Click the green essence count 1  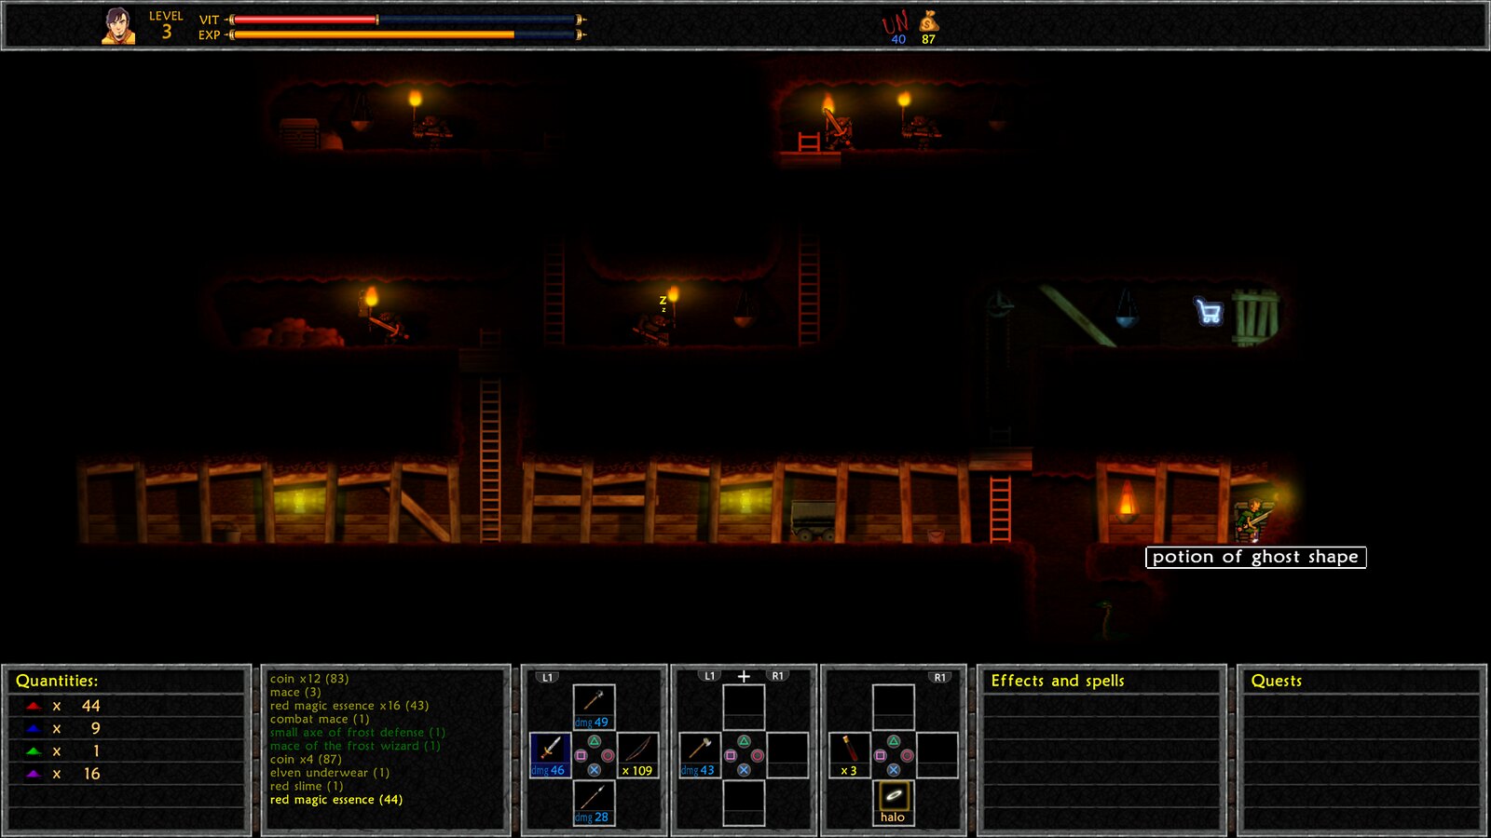point(96,750)
